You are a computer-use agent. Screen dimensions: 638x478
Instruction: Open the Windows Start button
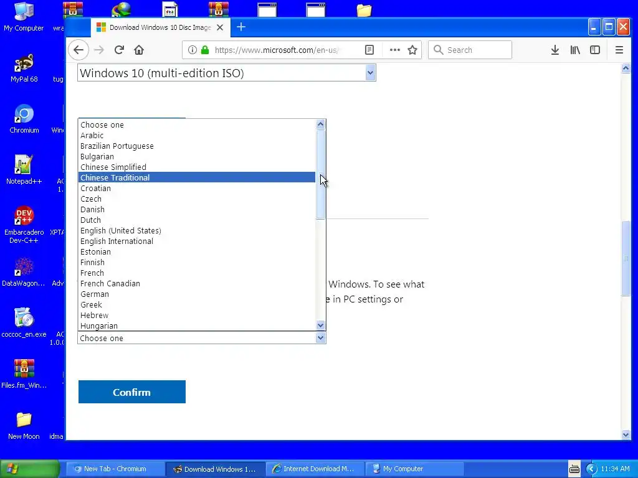click(x=30, y=469)
